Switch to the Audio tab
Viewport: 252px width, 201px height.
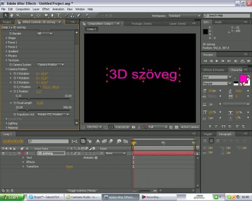pos(218,22)
